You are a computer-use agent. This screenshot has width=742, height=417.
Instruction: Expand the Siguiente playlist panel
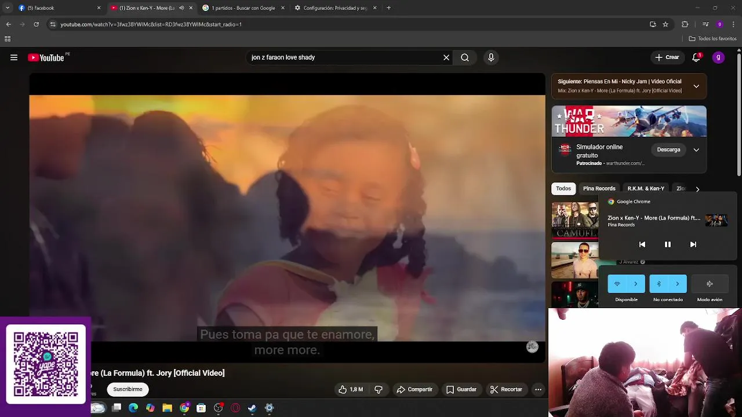point(696,86)
